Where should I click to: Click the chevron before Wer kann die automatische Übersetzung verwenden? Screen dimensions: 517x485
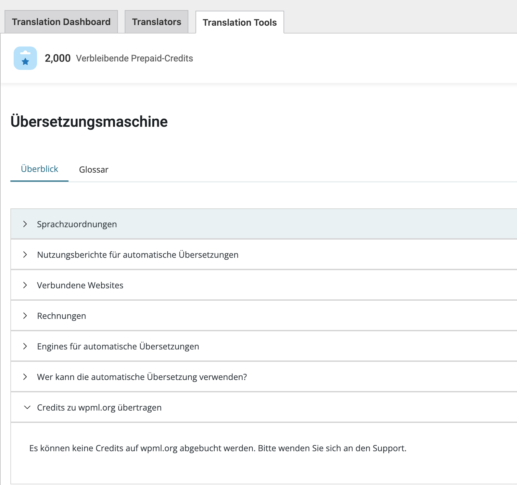pyautogui.click(x=25, y=377)
